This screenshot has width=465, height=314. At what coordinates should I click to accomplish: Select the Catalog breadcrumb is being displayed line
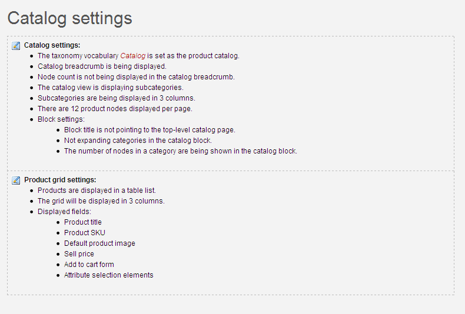pos(102,66)
